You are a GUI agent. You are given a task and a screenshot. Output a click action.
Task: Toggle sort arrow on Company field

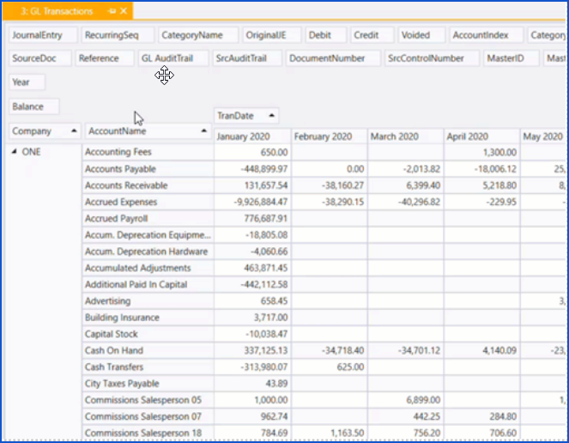pyautogui.click(x=76, y=131)
